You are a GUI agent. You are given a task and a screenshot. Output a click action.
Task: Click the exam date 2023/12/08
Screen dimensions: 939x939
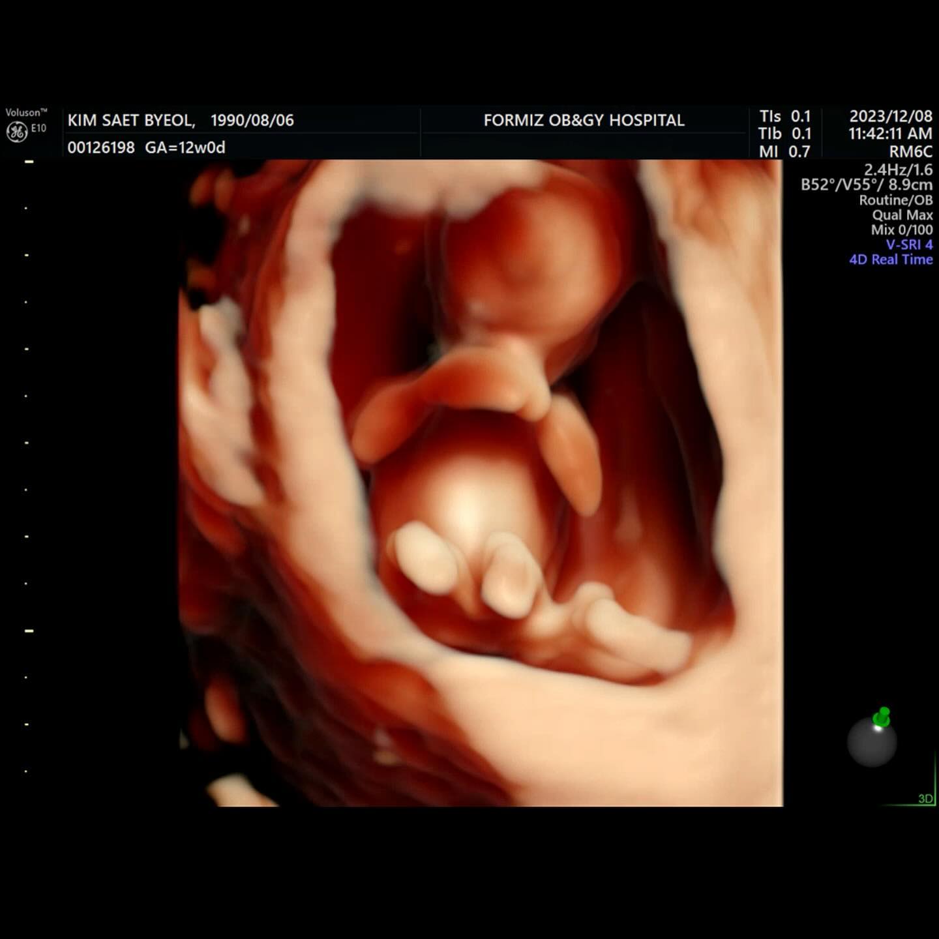coord(891,116)
